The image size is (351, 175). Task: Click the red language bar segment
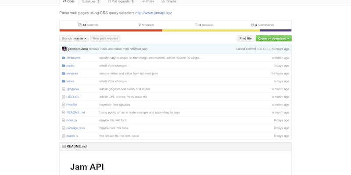click(111, 30)
